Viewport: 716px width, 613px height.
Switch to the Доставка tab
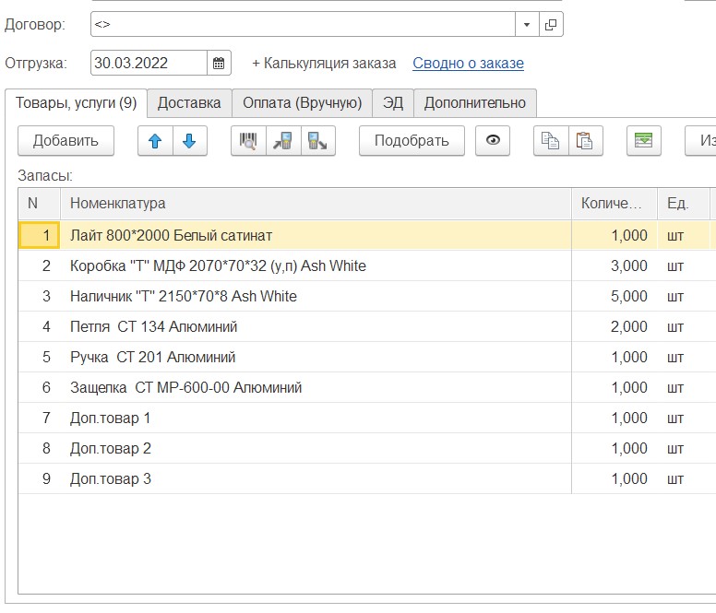point(189,103)
